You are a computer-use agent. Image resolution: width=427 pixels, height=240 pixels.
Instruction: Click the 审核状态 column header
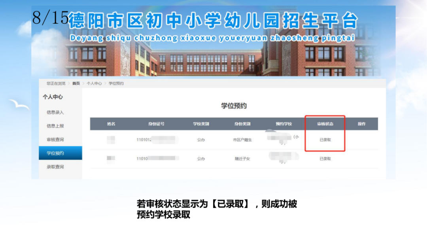[x=325, y=124]
